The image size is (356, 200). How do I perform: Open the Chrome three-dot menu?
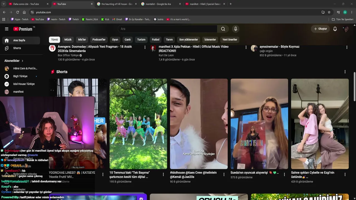pos(352,12)
